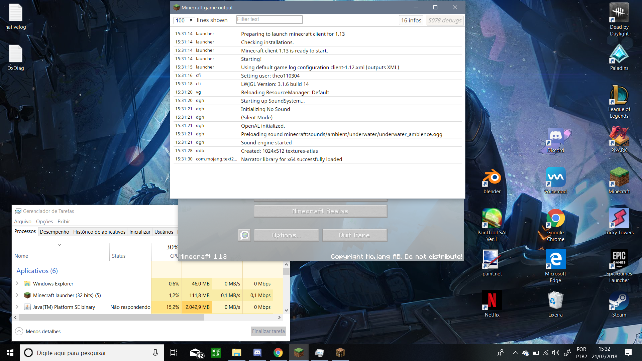Click the Minecraft launcher icon in taskbar
The width and height of the screenshot is (642, 361).
(299, 353)
